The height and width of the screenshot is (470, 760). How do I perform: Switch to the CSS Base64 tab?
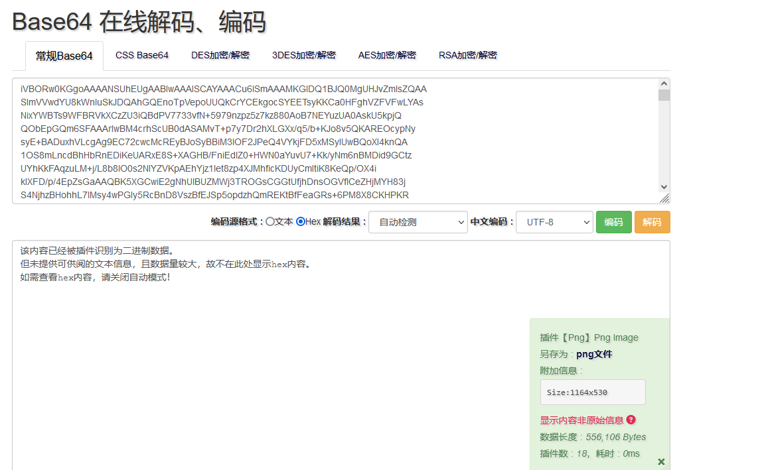click(141, 56)
